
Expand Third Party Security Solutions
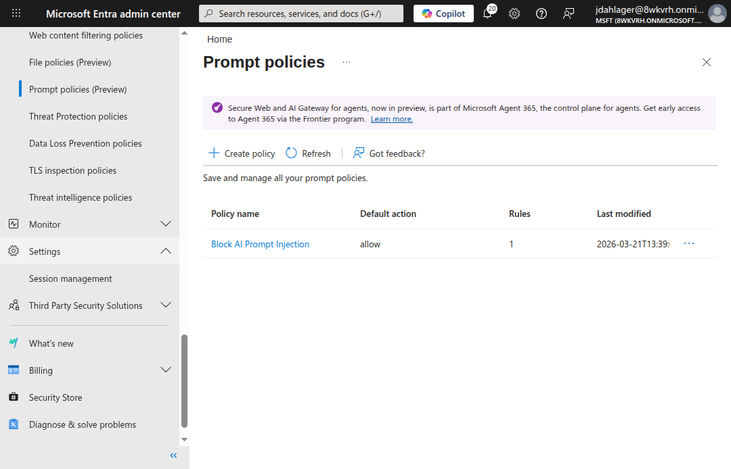[166, 305]
